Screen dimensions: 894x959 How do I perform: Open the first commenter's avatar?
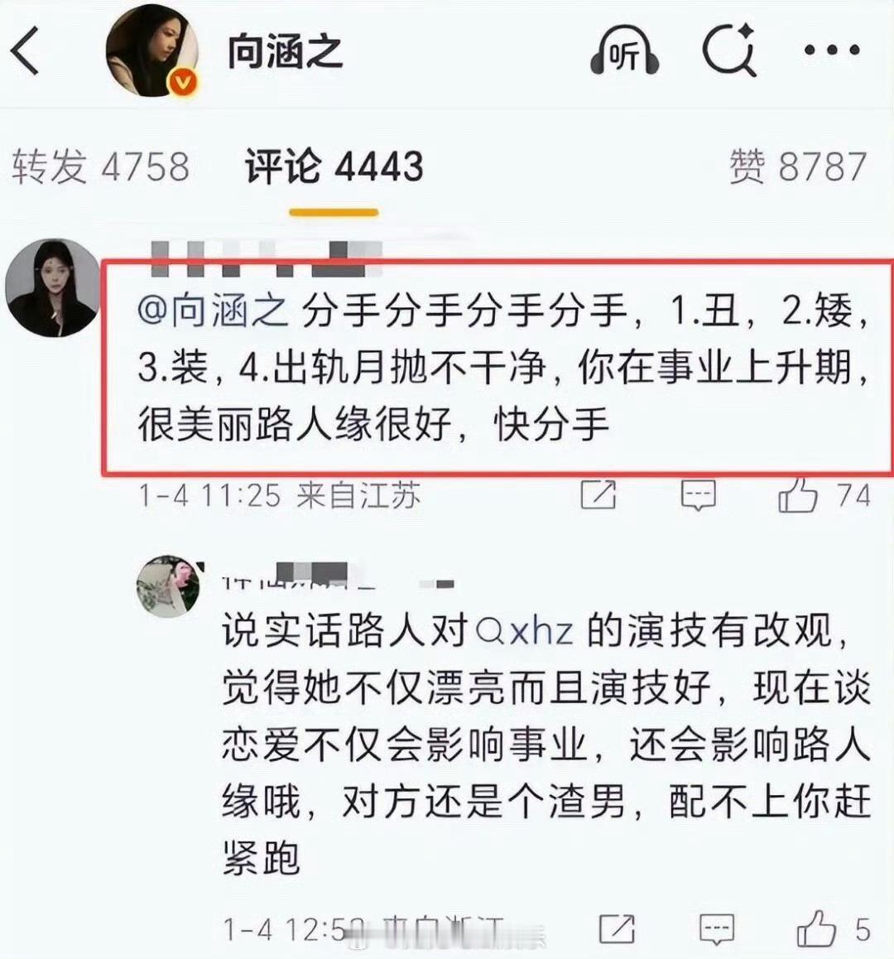point(53,288)
